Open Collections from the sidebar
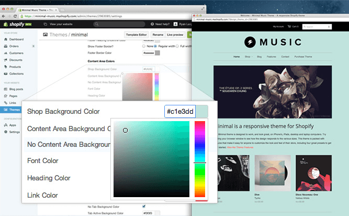Viewport: 349px width, 216px height. point(16,73)
